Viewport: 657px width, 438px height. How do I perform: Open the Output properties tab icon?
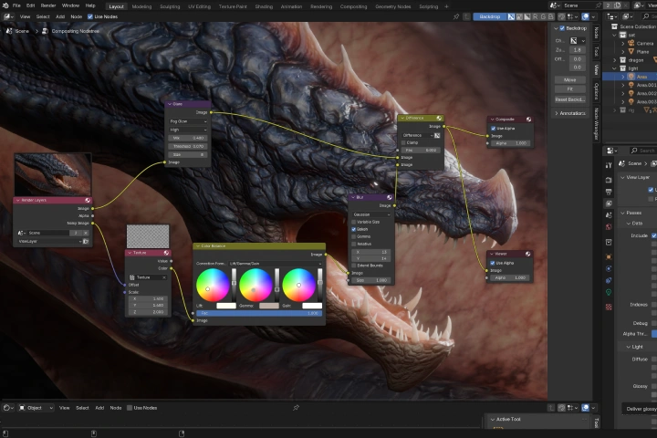click(x=609, y=192)
